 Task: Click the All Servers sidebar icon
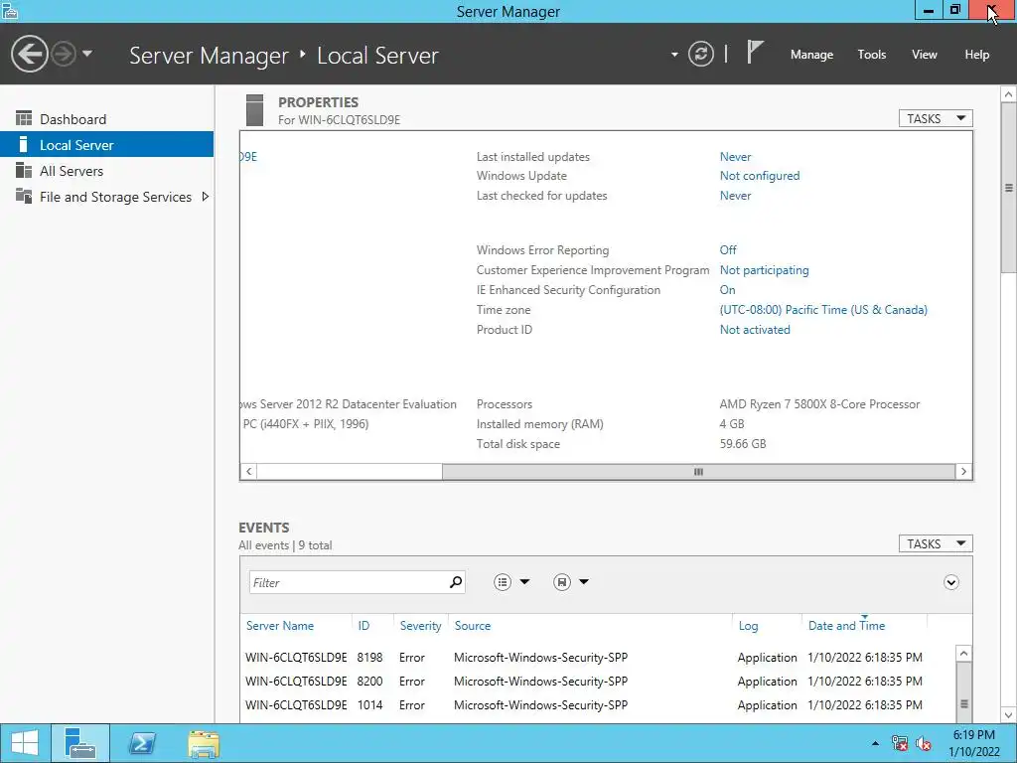24,170
